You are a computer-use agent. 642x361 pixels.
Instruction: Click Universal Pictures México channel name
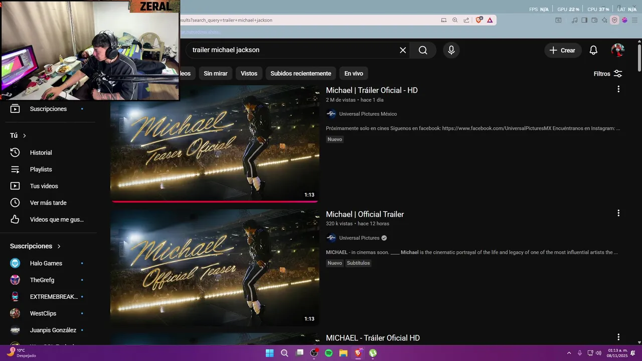coord(368,114)
